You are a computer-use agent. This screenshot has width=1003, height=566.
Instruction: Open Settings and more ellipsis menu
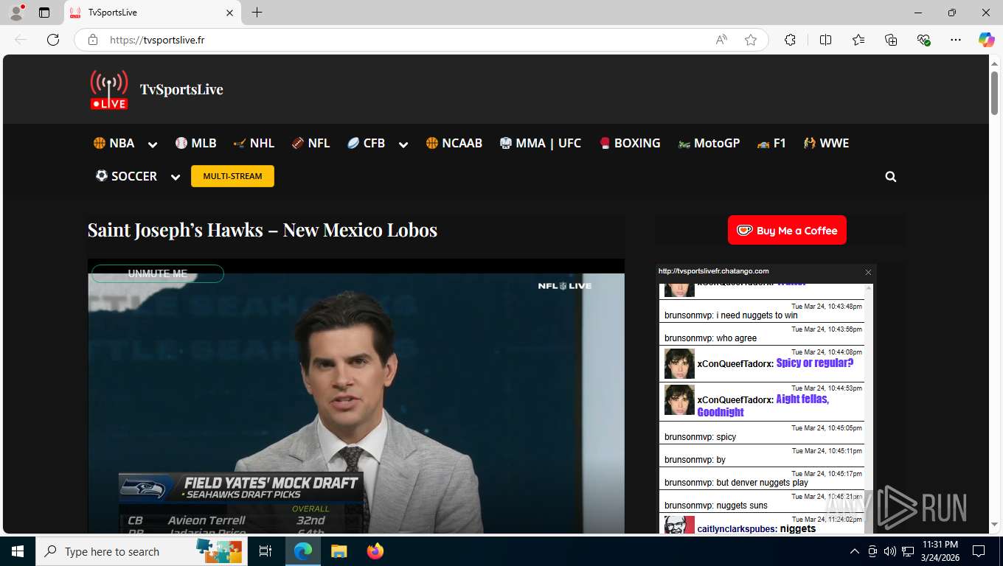(956, 40)
